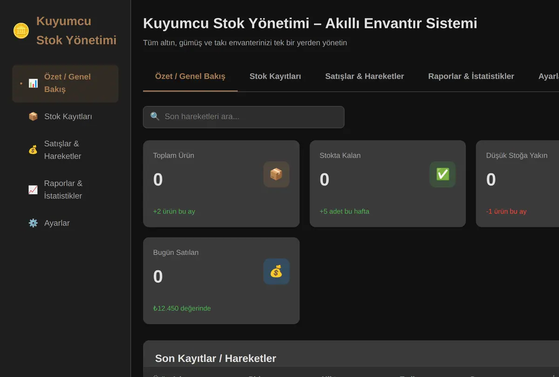Click the money bag icon beside Satışlar & Hareketler
The width and height of the screenshot is (559, 377).
(33, 150)
